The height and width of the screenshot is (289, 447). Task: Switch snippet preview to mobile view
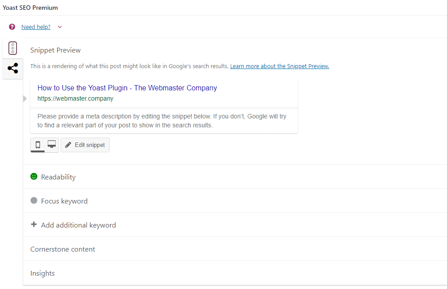37,145
